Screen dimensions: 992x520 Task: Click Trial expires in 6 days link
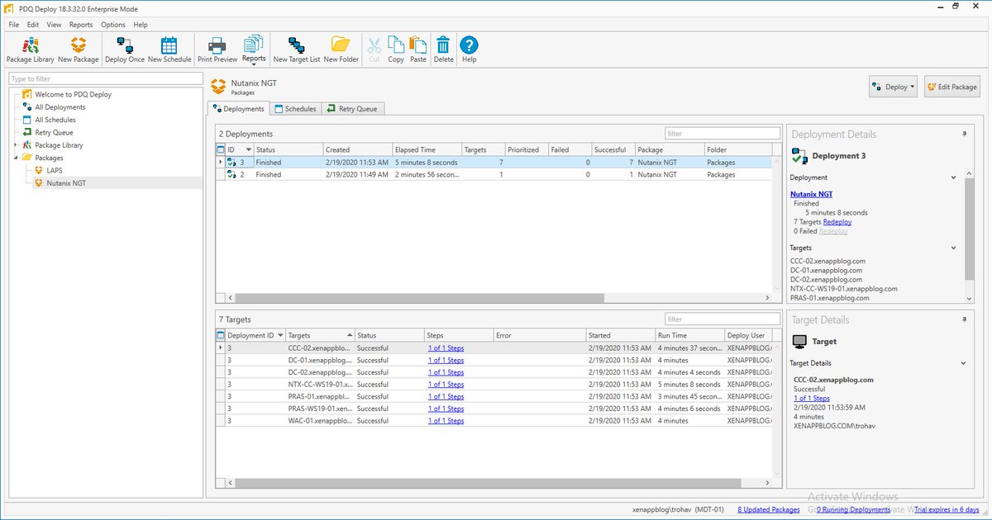pos(947,509)
